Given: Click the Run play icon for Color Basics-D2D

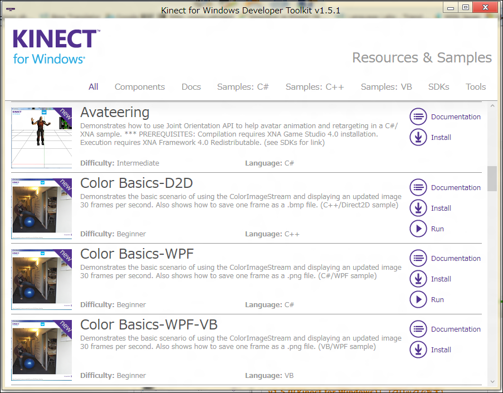Looking at the screenshot, I should pos(418,229).
